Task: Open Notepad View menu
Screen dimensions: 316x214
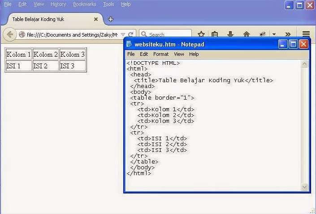Action: (x=179, y=54)
